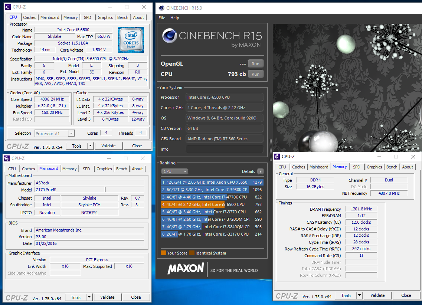Click Tools button in Memory CPU-Z window
Image resolution: width=422 pixels, height=305 pixels.
(x=346, y=295)
